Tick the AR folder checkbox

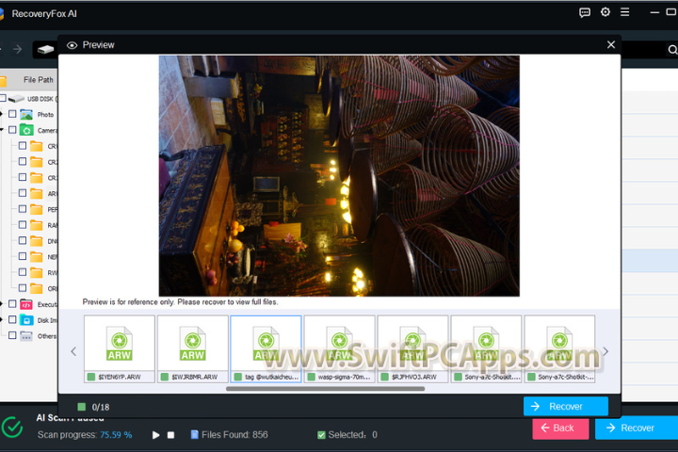(x=23, y=193)
